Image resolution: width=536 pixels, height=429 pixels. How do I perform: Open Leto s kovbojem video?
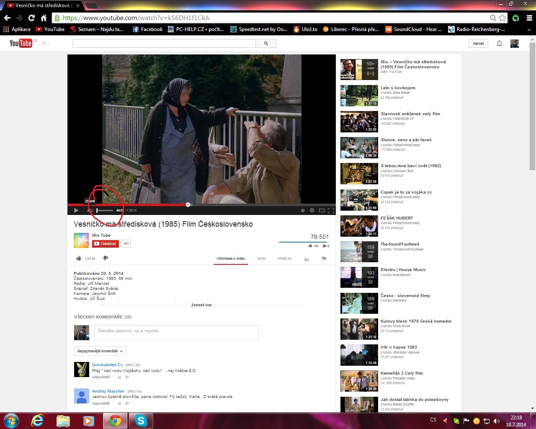398,88
